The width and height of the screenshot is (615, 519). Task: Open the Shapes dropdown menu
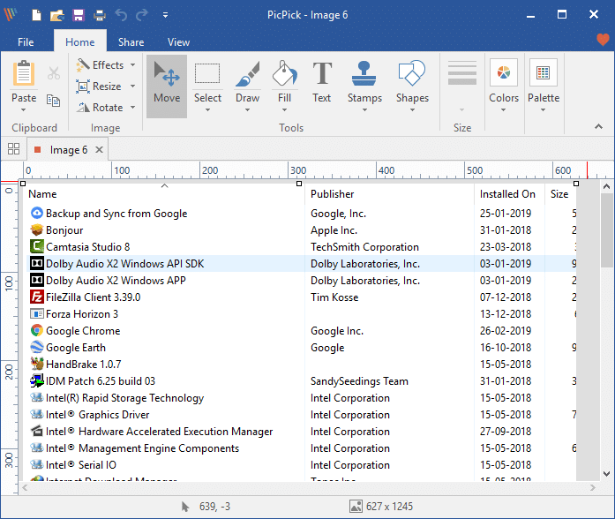point(412,110)
